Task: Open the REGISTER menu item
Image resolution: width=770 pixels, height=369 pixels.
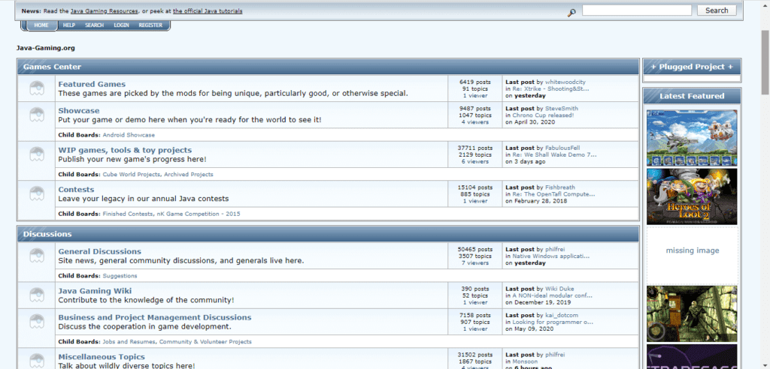Action: [x=150, y=25]
